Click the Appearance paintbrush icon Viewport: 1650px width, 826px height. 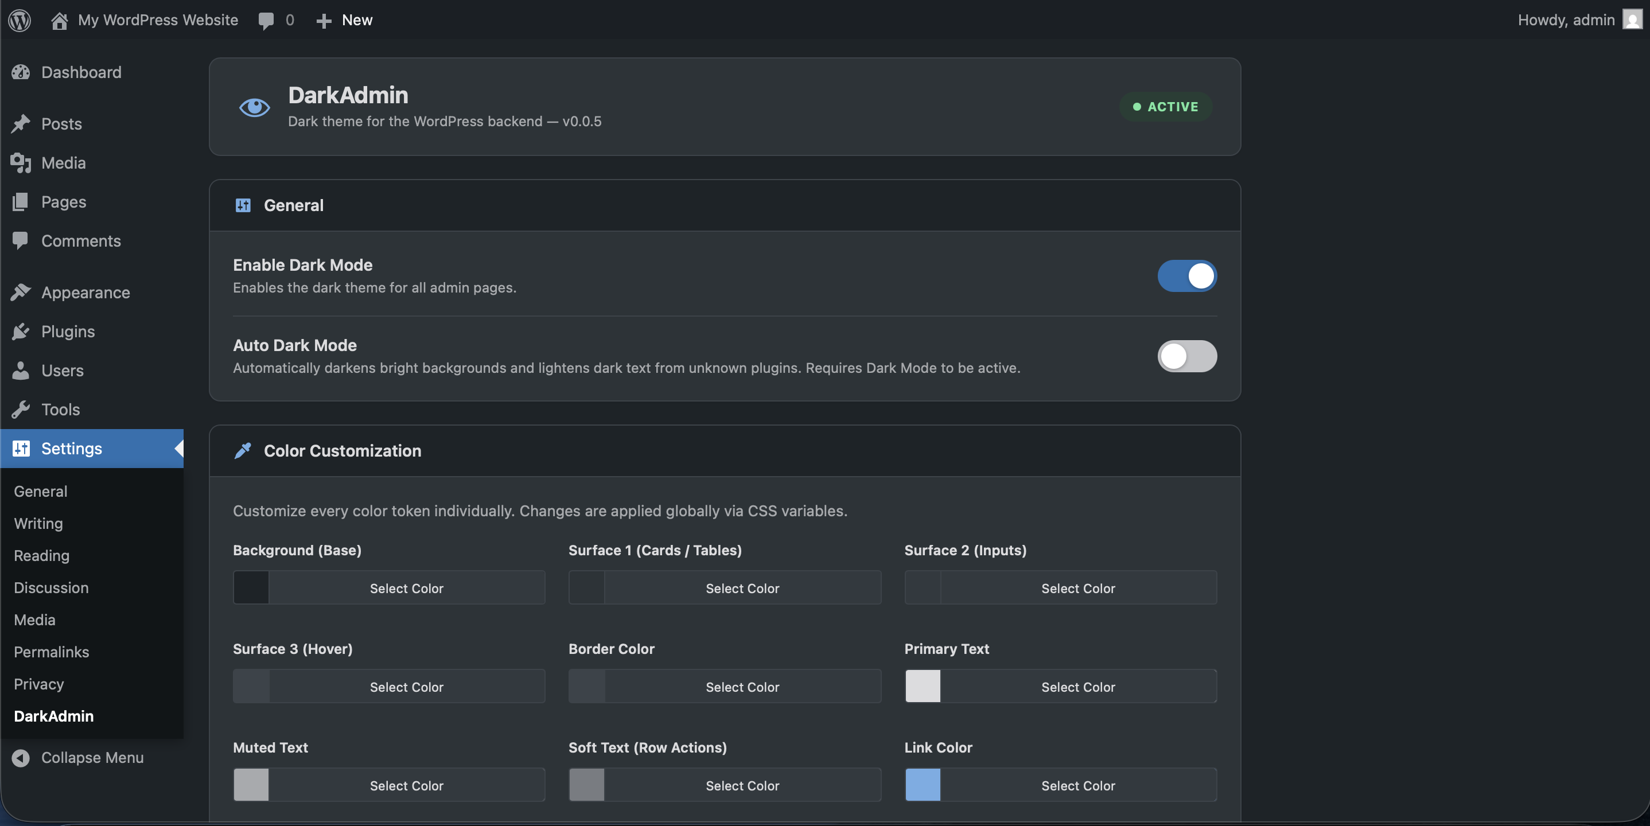pos(21,292)
